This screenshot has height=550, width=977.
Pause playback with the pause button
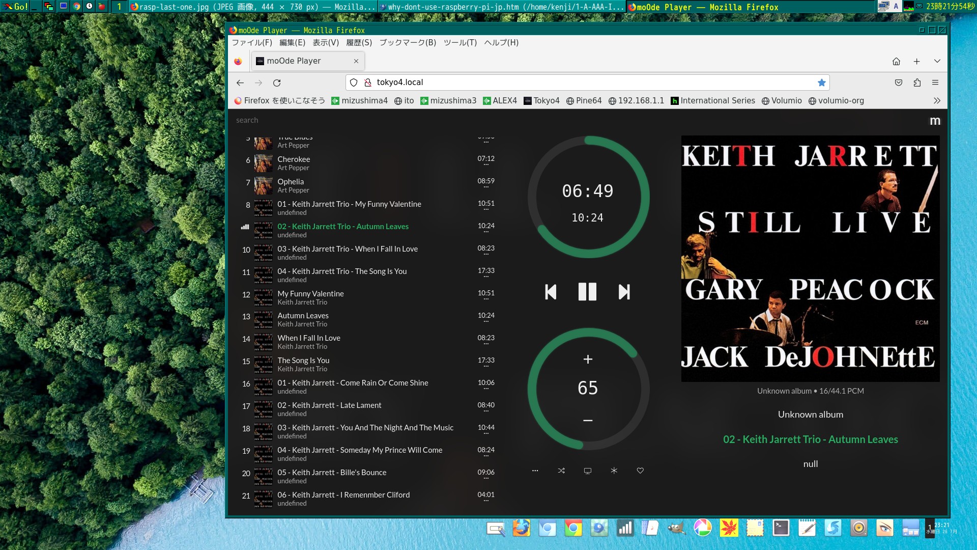click(587, 292)
